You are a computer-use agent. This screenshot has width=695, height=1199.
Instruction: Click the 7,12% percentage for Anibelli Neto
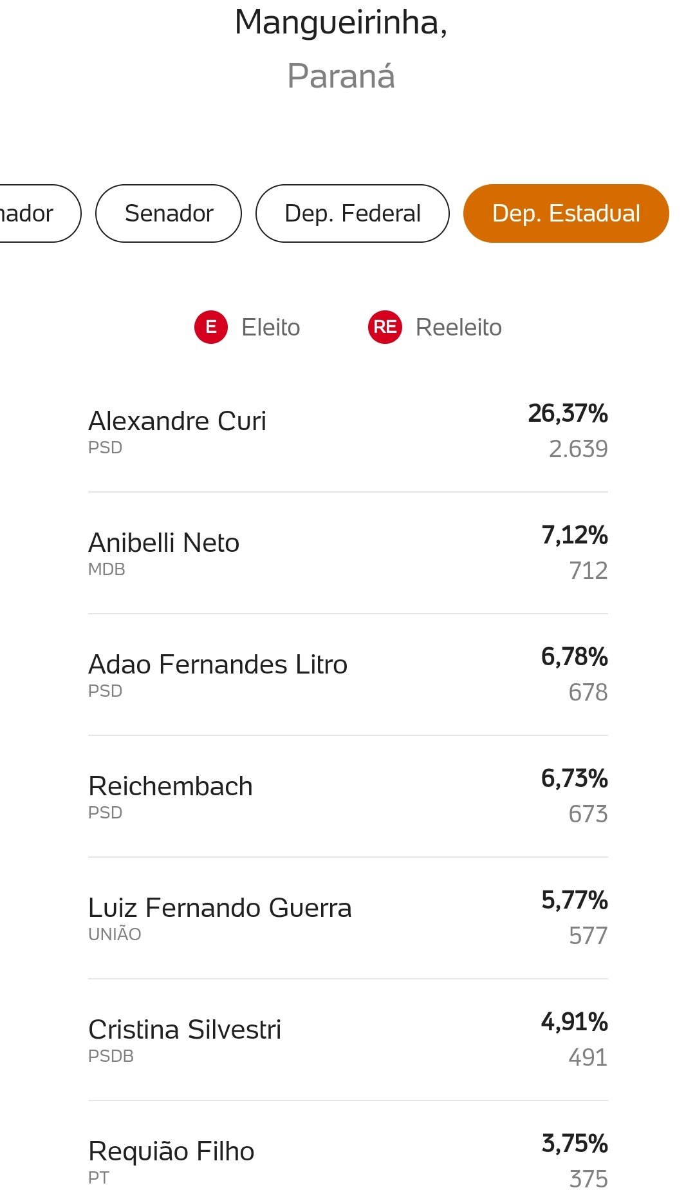tap(575, 535)
